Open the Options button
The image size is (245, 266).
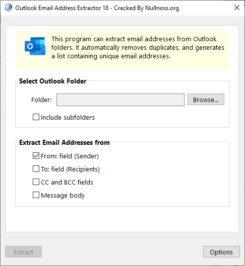pyautogui.click(x=221, y=252)
